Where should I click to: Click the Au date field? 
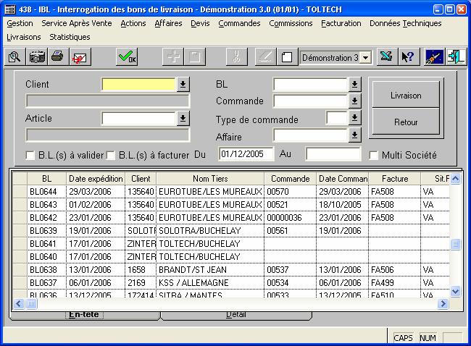(x=333, y=154)
